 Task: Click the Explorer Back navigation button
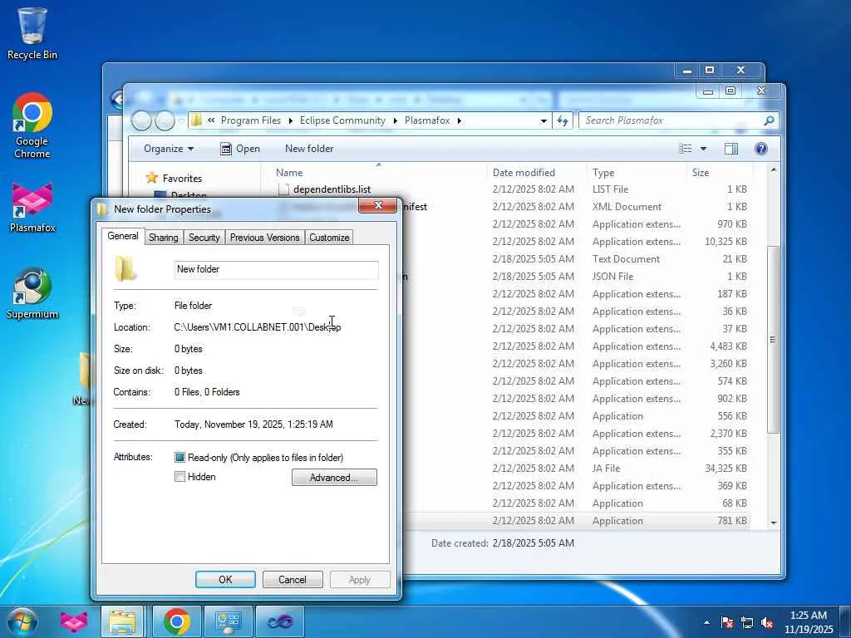[141, 120]
